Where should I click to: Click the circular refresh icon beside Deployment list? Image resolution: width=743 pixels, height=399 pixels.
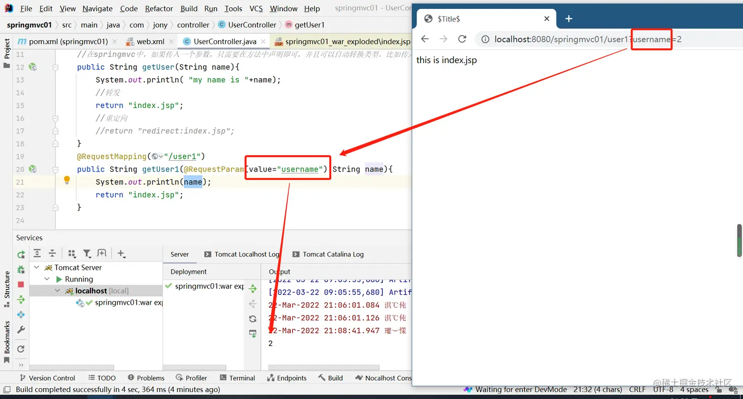[x=253, y=318]
